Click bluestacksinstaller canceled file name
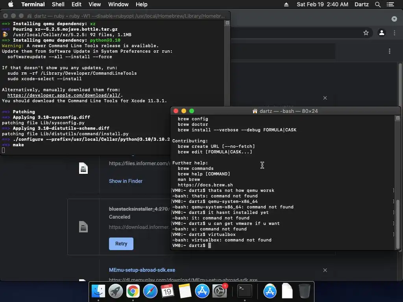403x302 pixels. tap(139, 209)
